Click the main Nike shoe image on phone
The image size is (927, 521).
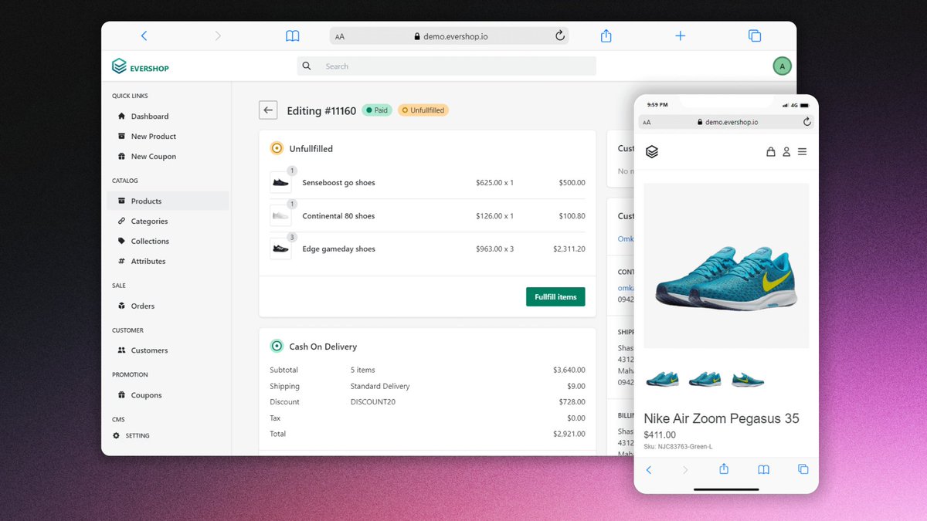click(x=726, y=266)
